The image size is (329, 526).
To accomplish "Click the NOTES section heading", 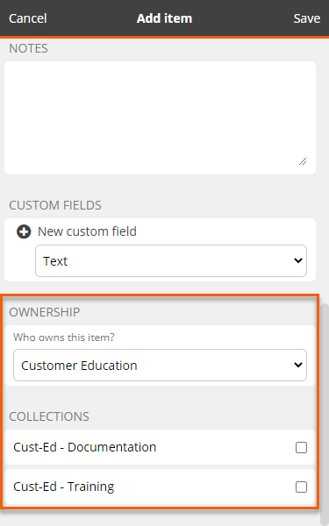I will [x=29, y=48].
